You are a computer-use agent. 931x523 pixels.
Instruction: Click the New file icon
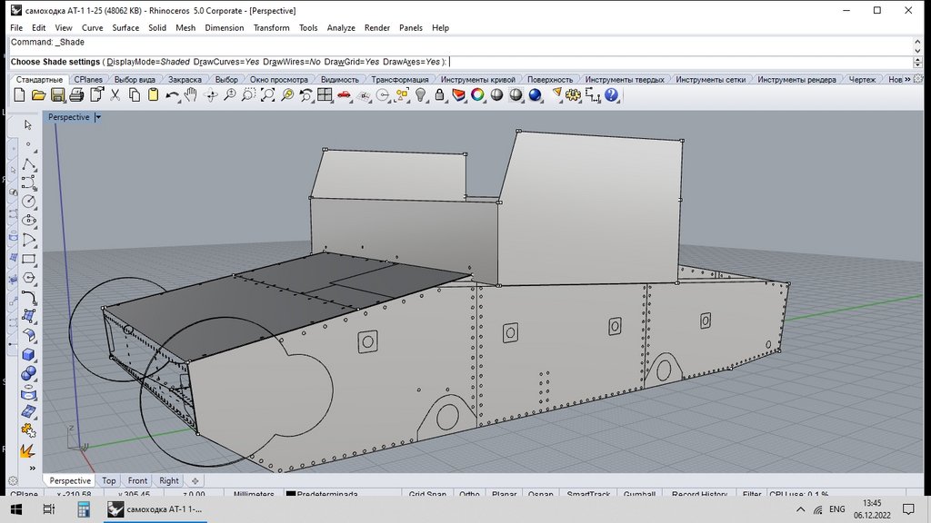[x=19, y=94]
